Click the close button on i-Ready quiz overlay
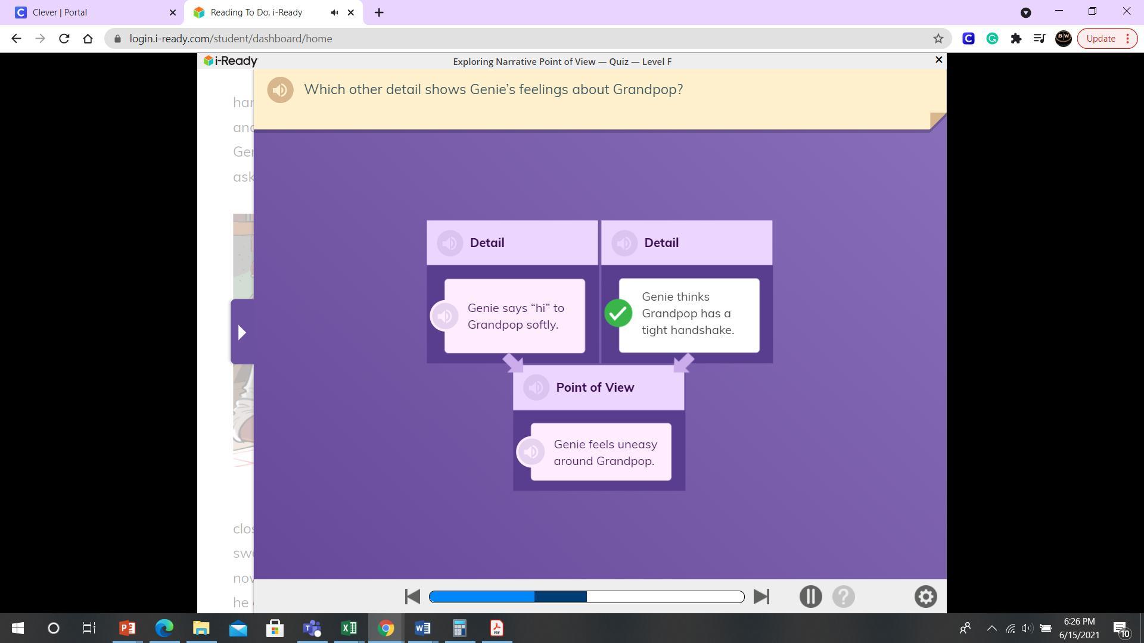 [x=938, y=60]
